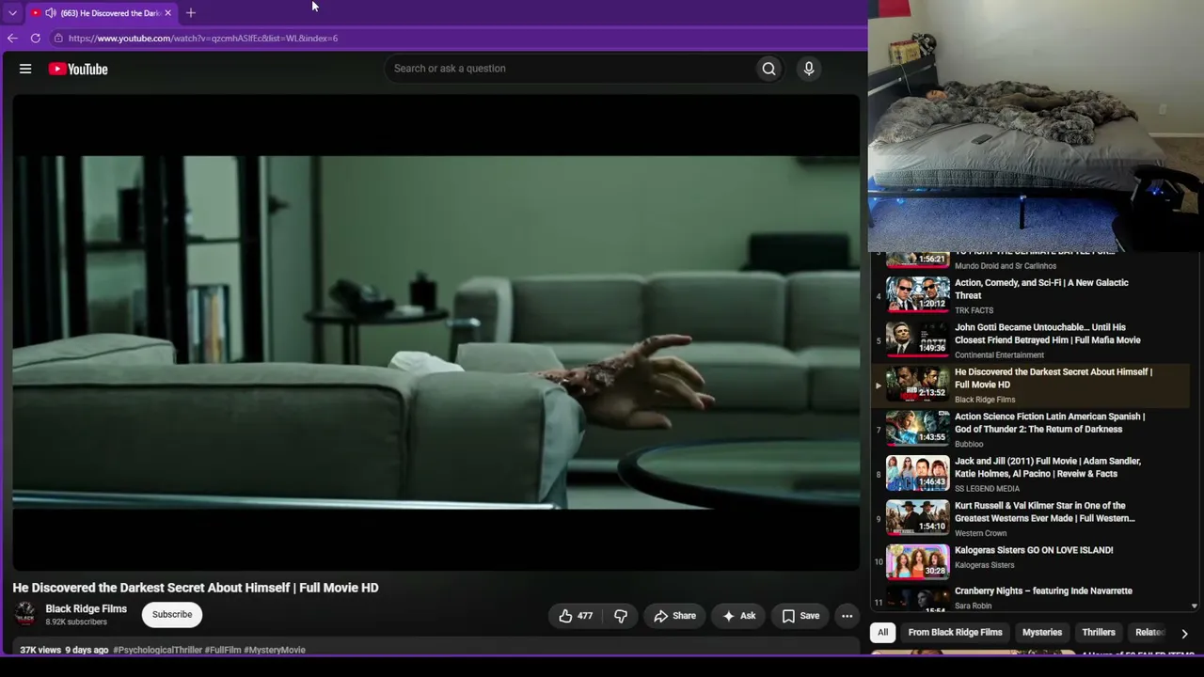Share this video
The width and height of the screenshot is (1204, 677).
coord(674,616)
